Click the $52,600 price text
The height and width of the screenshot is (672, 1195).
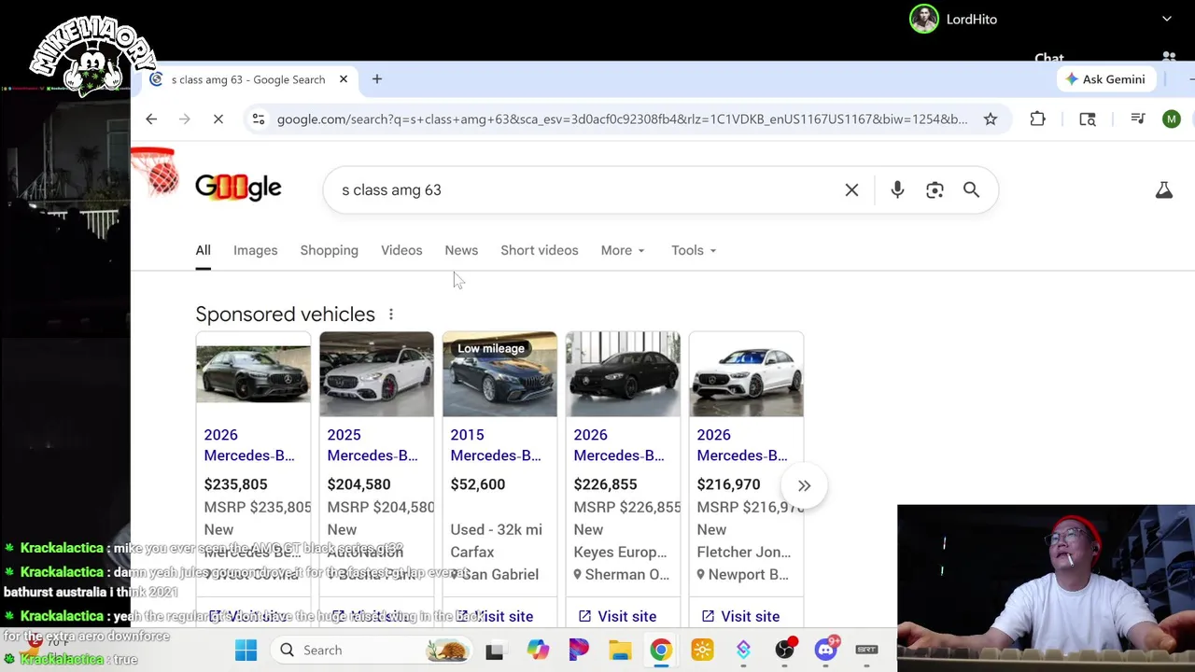click(478, 484)
